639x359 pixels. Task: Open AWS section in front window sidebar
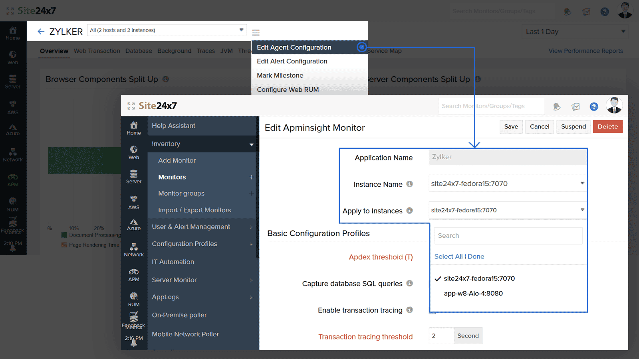pyautogui.click(x=134, y=202)
